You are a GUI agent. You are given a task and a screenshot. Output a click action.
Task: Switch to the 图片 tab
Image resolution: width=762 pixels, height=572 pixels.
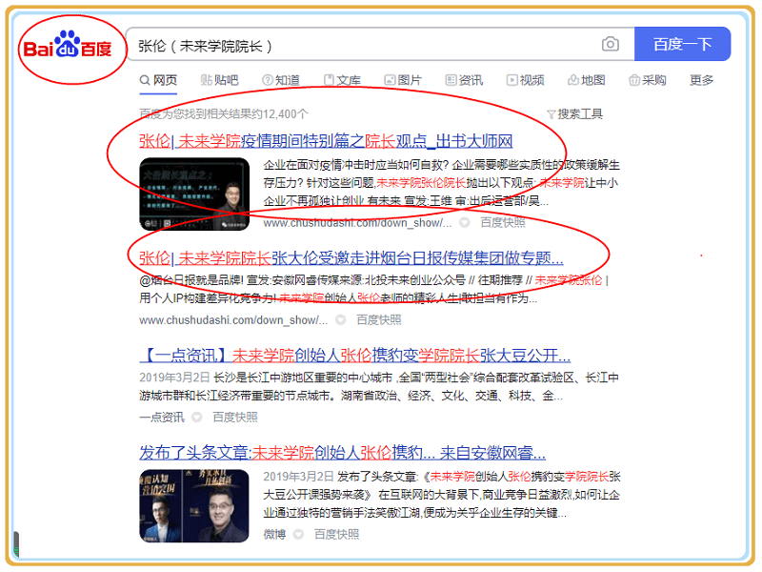[x=402, y=80]
